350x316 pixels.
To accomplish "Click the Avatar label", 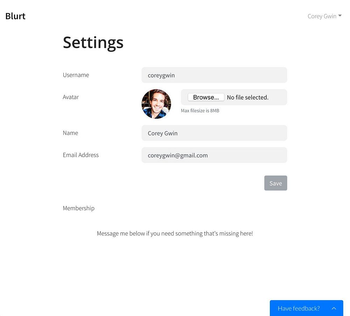I will point(71,97).
